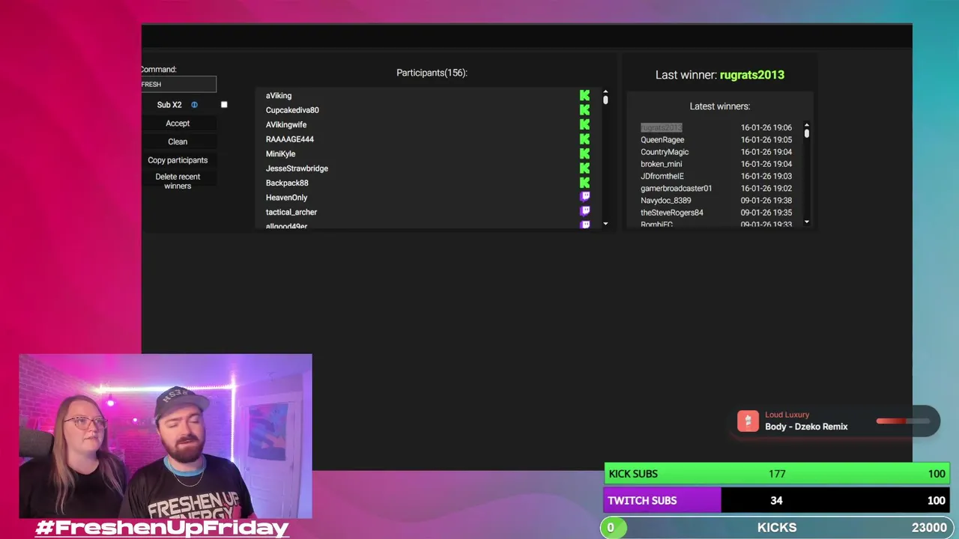This screenshot has height=539, width=959.
Task: Click timestamp 09-01-26 19:38
Action: pos(766,201)
